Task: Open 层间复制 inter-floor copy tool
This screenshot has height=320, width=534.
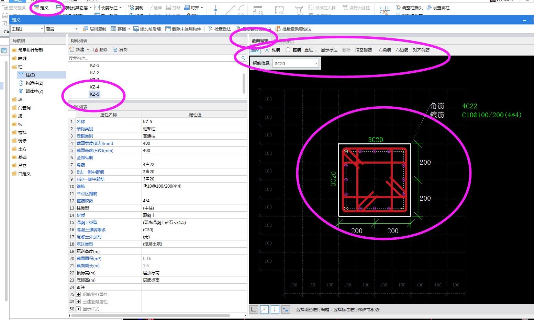Action: 94,29
